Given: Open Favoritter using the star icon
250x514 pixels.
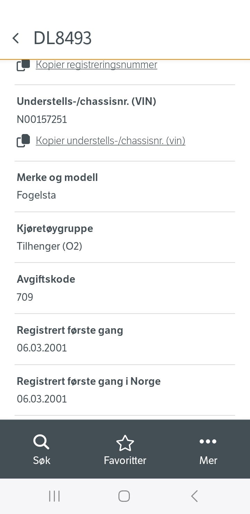Looking at the screenshot, I should point(125,442).
